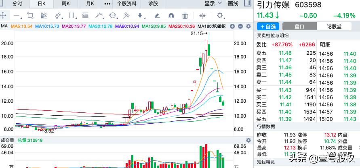Open drawing settings gear in toolbar
360x168 pixels.
[220, 16]
